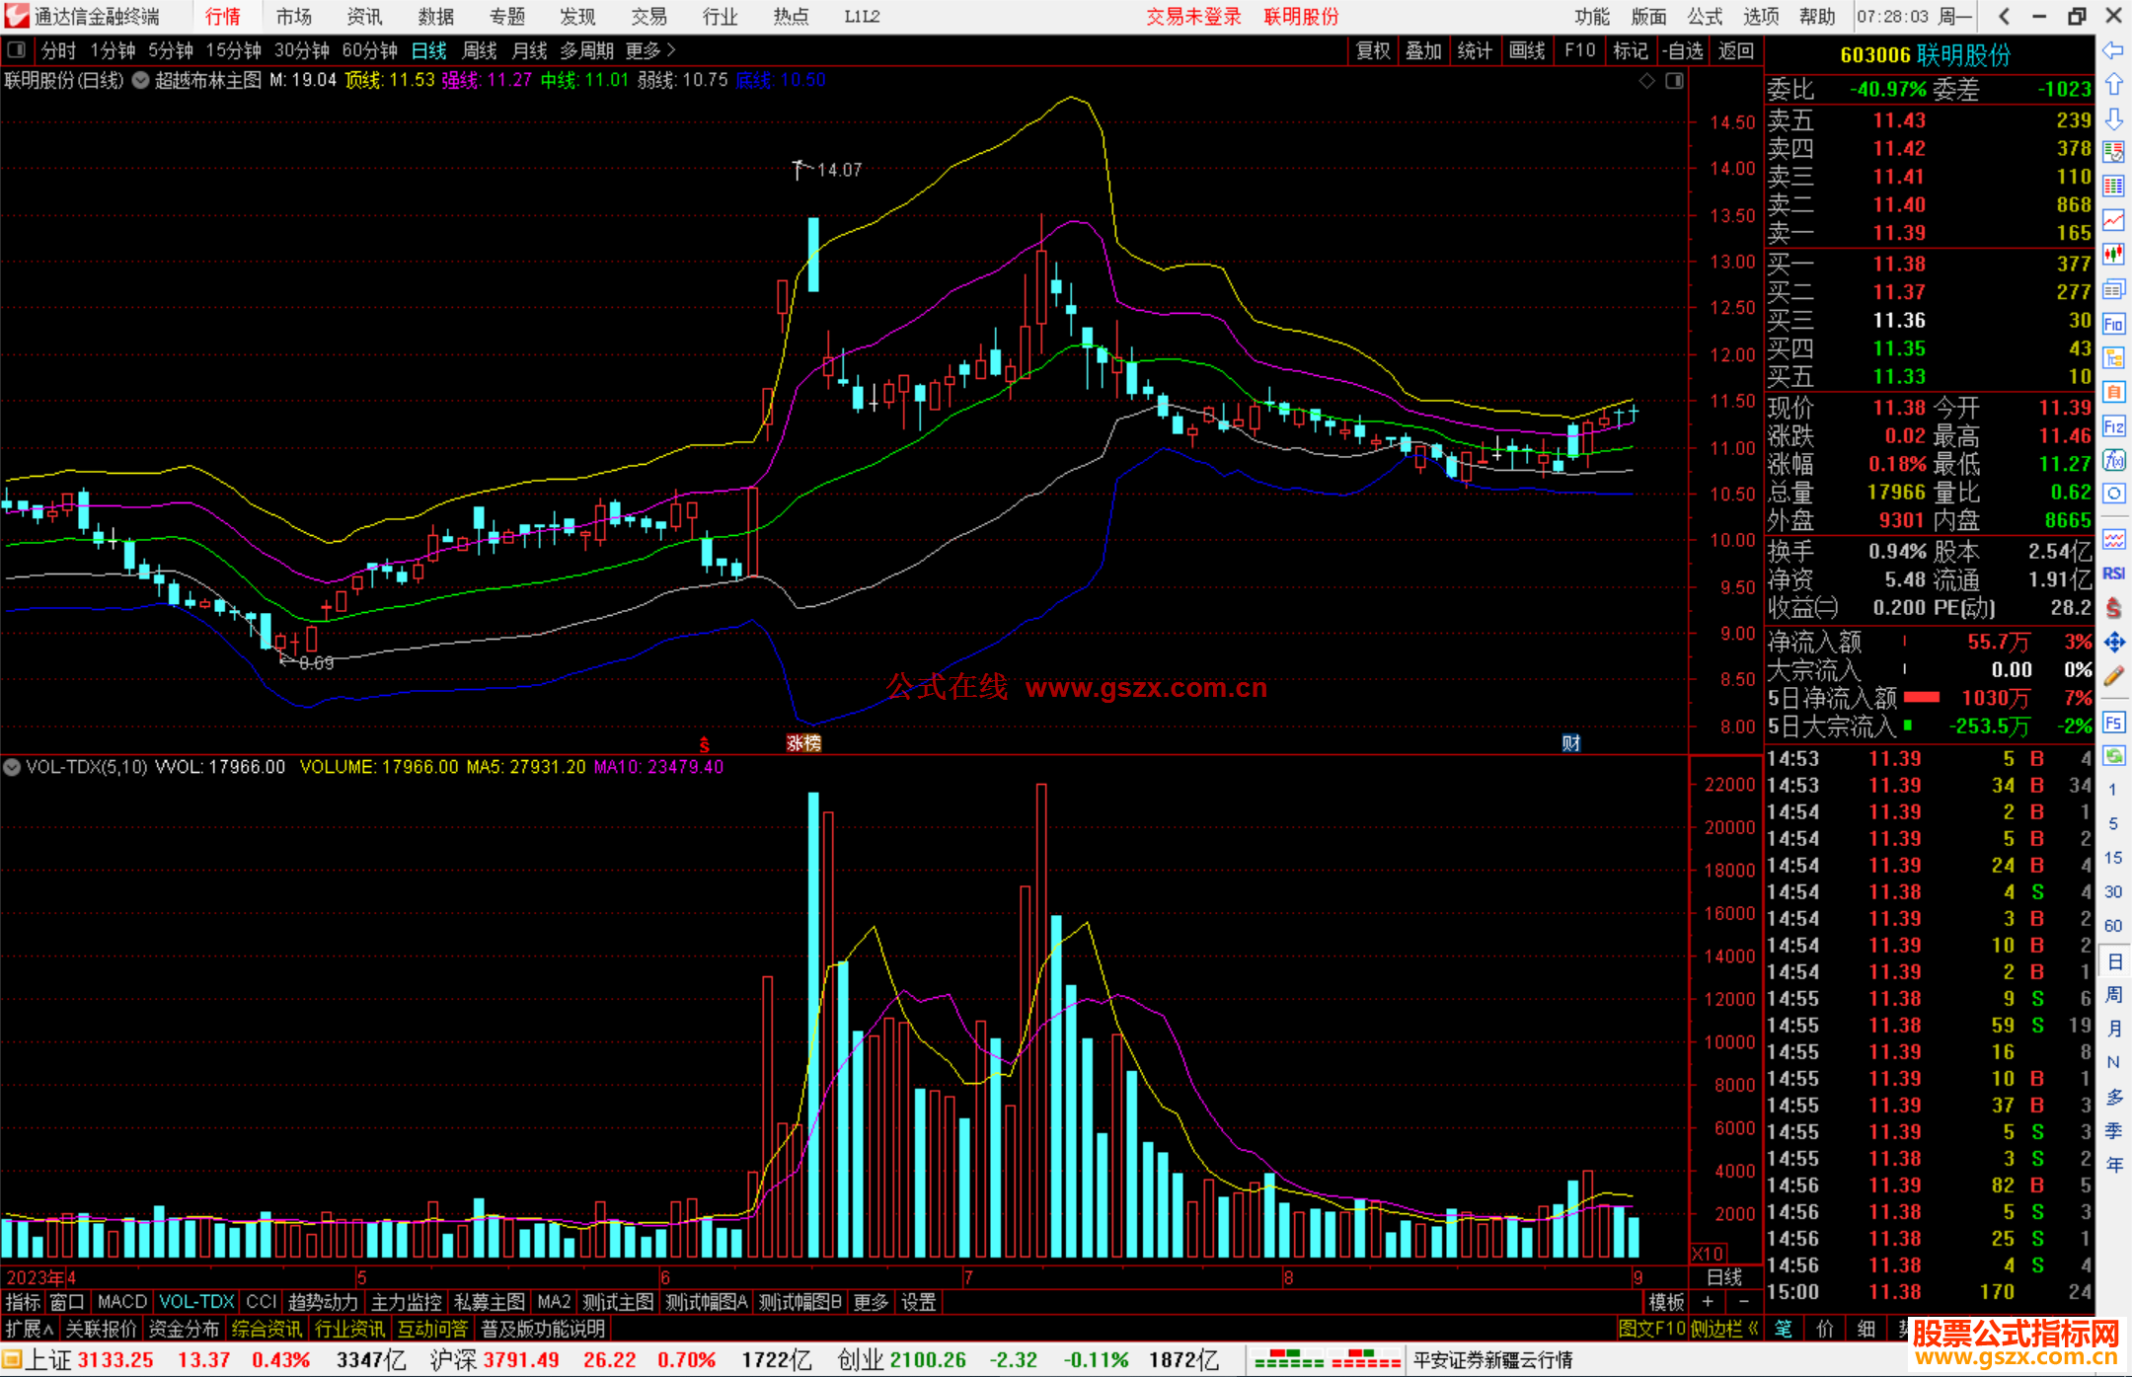Click the line chart trend icon in sidebar

2113,220
